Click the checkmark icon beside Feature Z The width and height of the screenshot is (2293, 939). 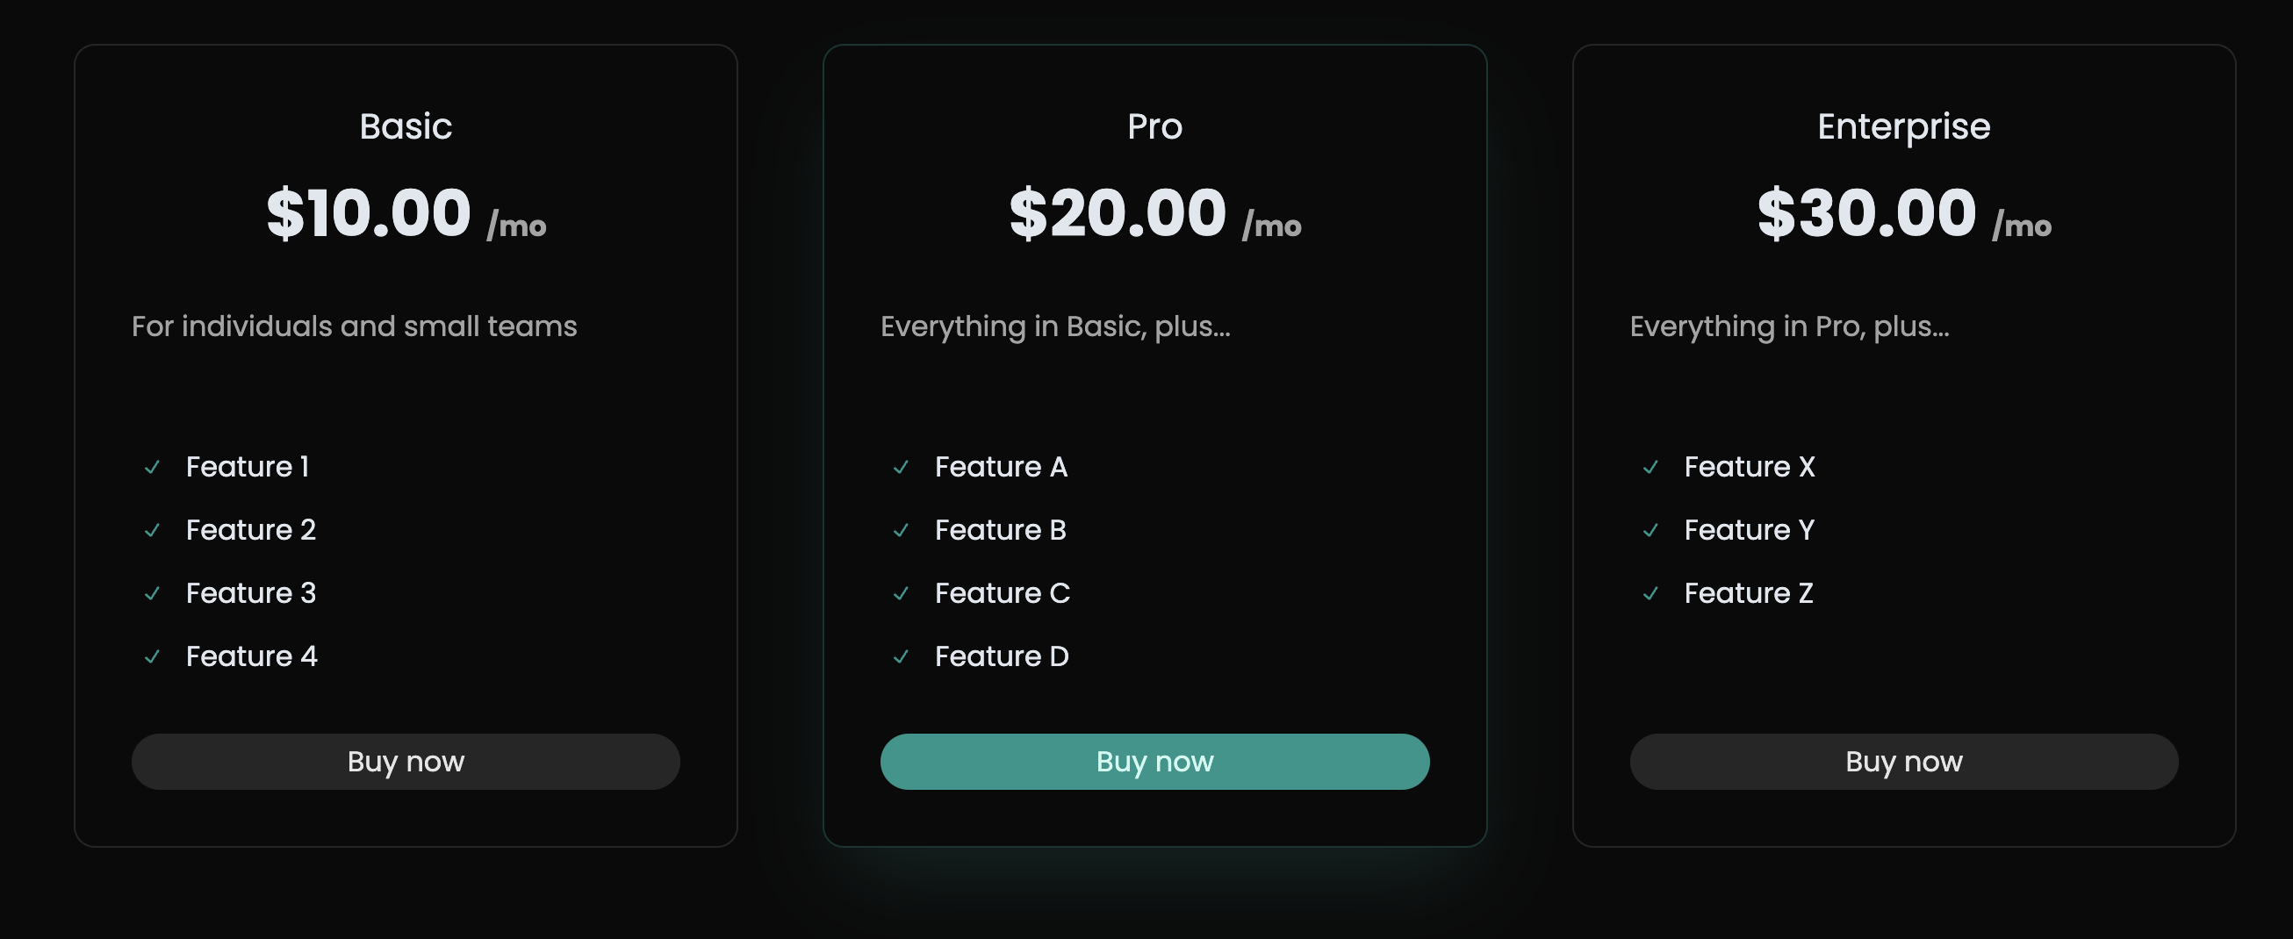1650,593
